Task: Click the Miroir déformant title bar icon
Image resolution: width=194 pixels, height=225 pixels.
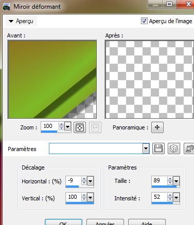Action: point(6,7)
